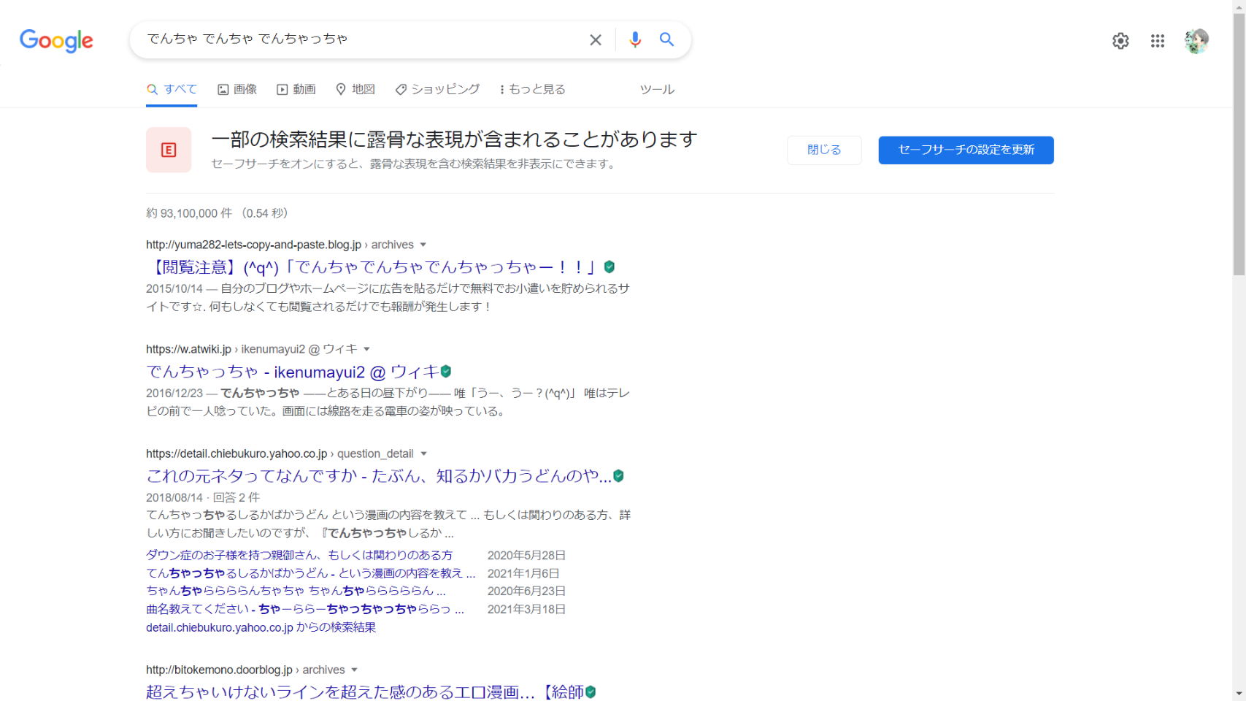Expand dropdown arrow next to chiebukuro URL

tap(423, 453)
